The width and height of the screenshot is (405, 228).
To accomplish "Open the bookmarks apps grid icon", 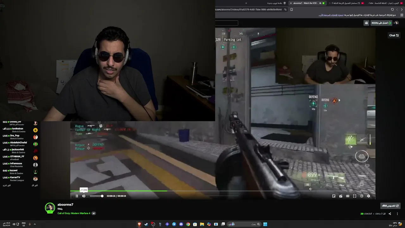I will (402, 15).
